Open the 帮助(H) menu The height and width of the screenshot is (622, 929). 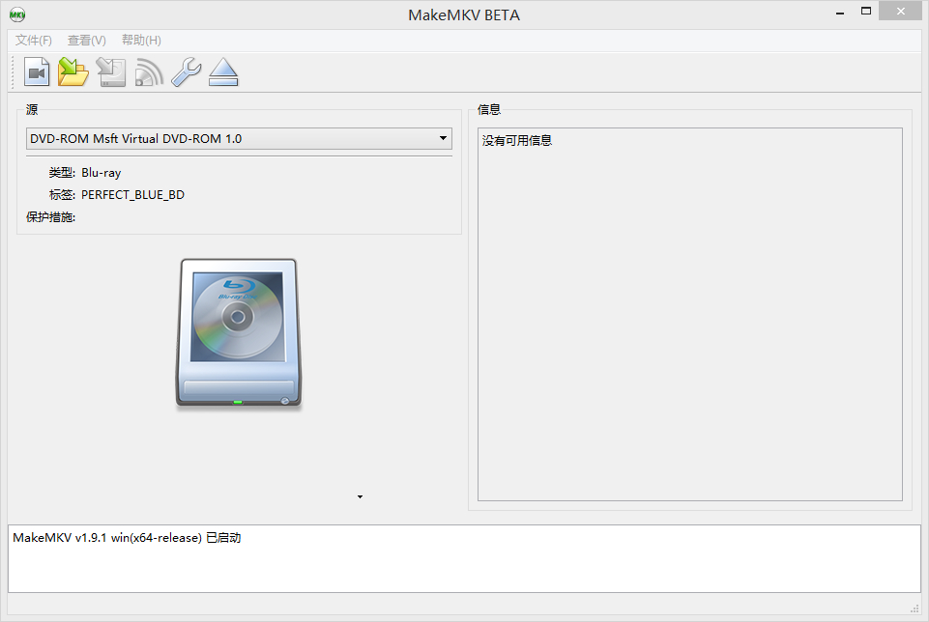pos(141,41)
